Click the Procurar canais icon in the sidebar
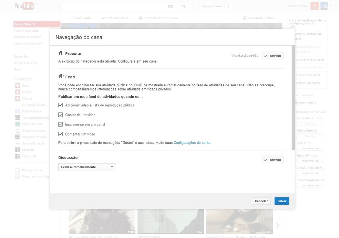 tap(17, 170)
